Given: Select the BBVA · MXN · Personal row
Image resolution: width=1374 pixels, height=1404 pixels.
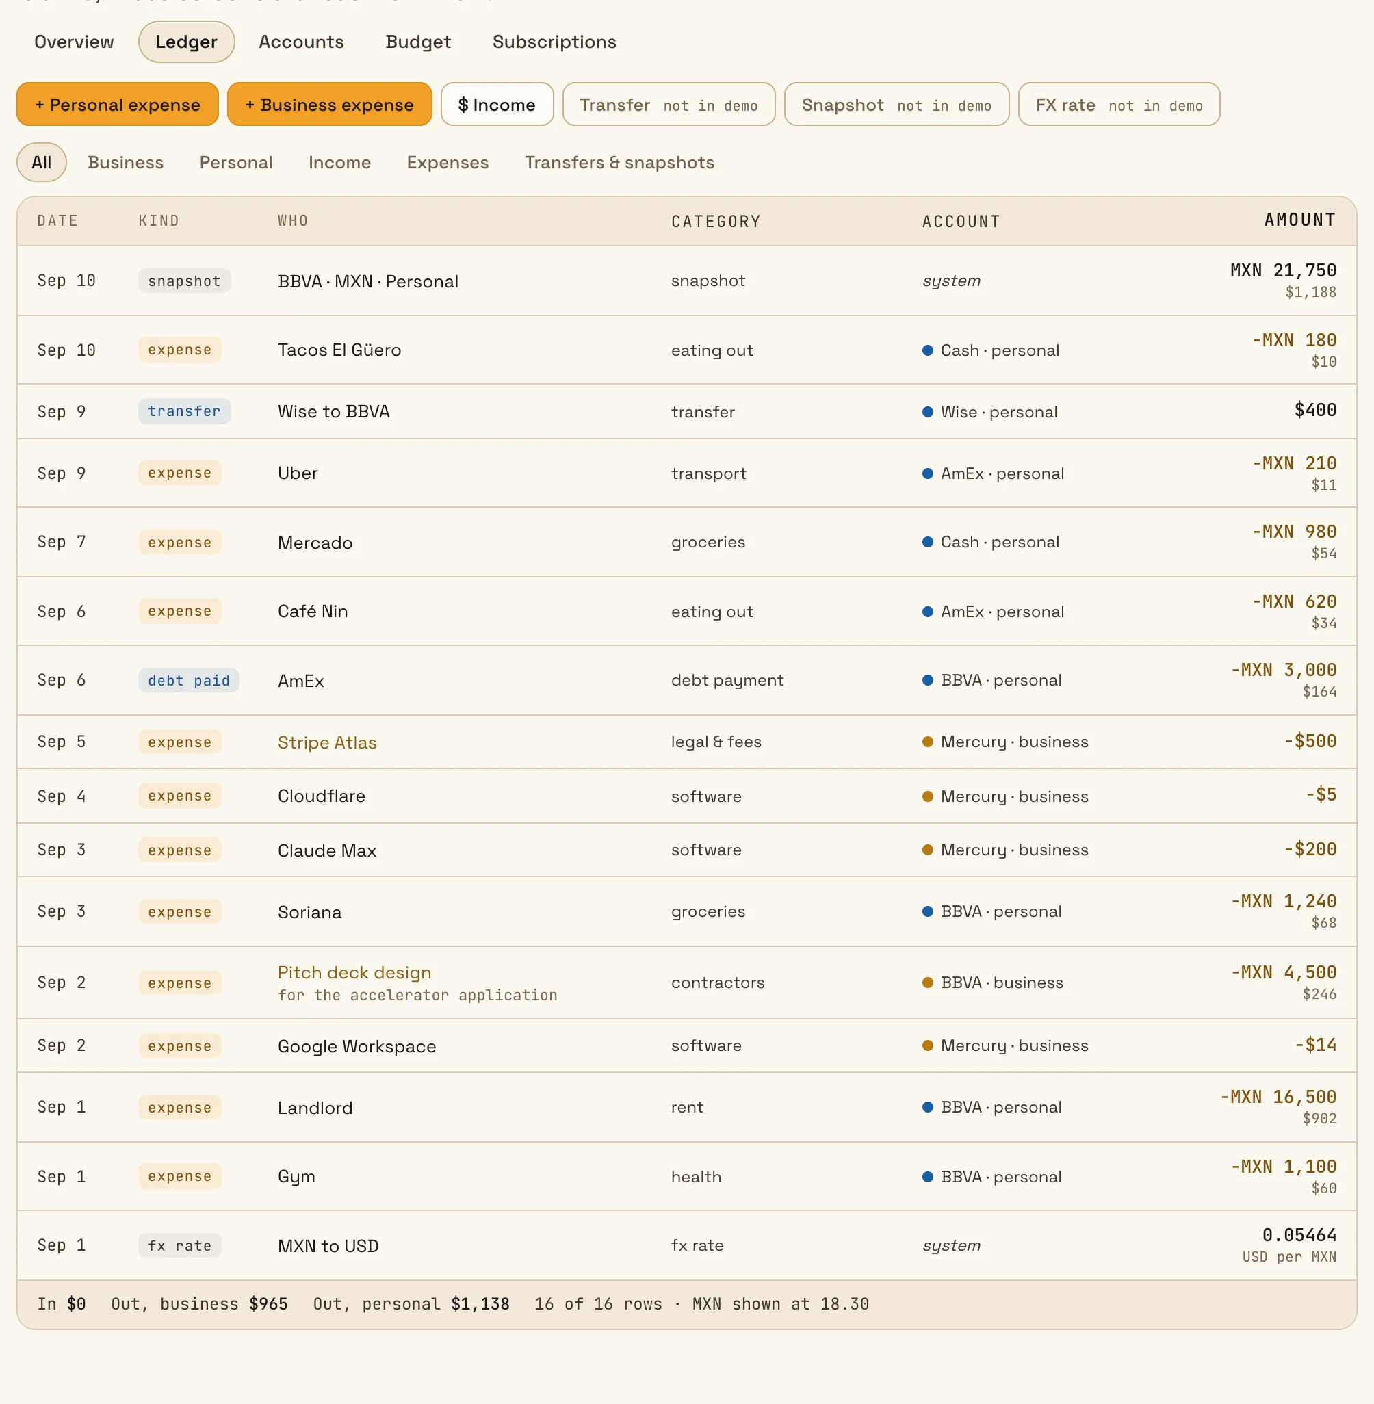Looking at the screenshot, I should pos(687,281).
